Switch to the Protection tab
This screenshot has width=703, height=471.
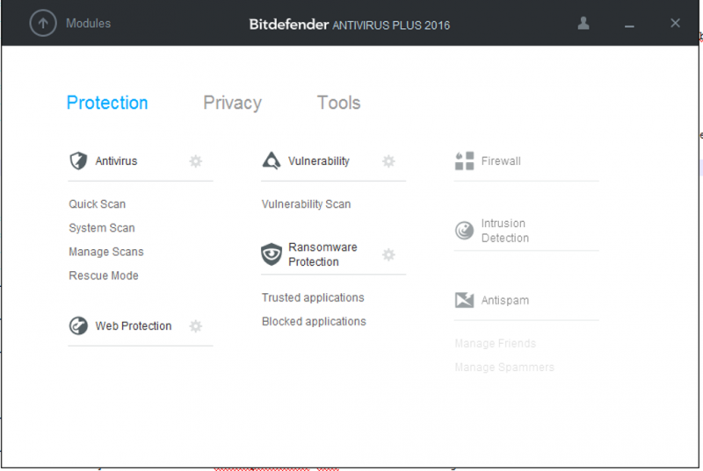click(107, 103)
